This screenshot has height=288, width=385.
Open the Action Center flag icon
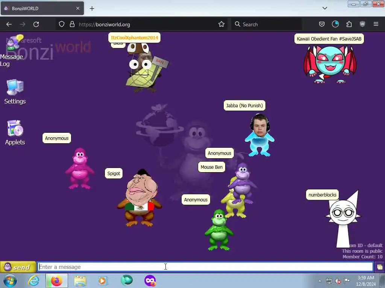(347, 281)
